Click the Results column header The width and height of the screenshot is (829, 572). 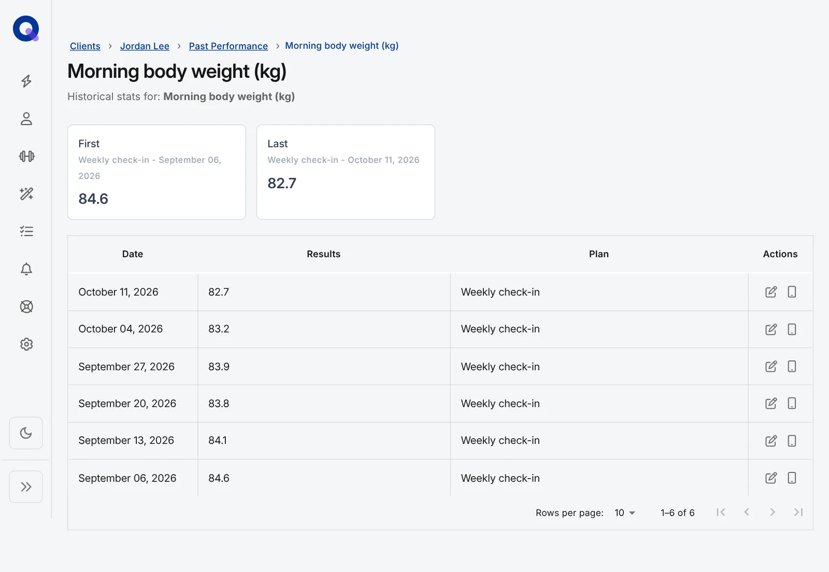[x=323, y=254]
